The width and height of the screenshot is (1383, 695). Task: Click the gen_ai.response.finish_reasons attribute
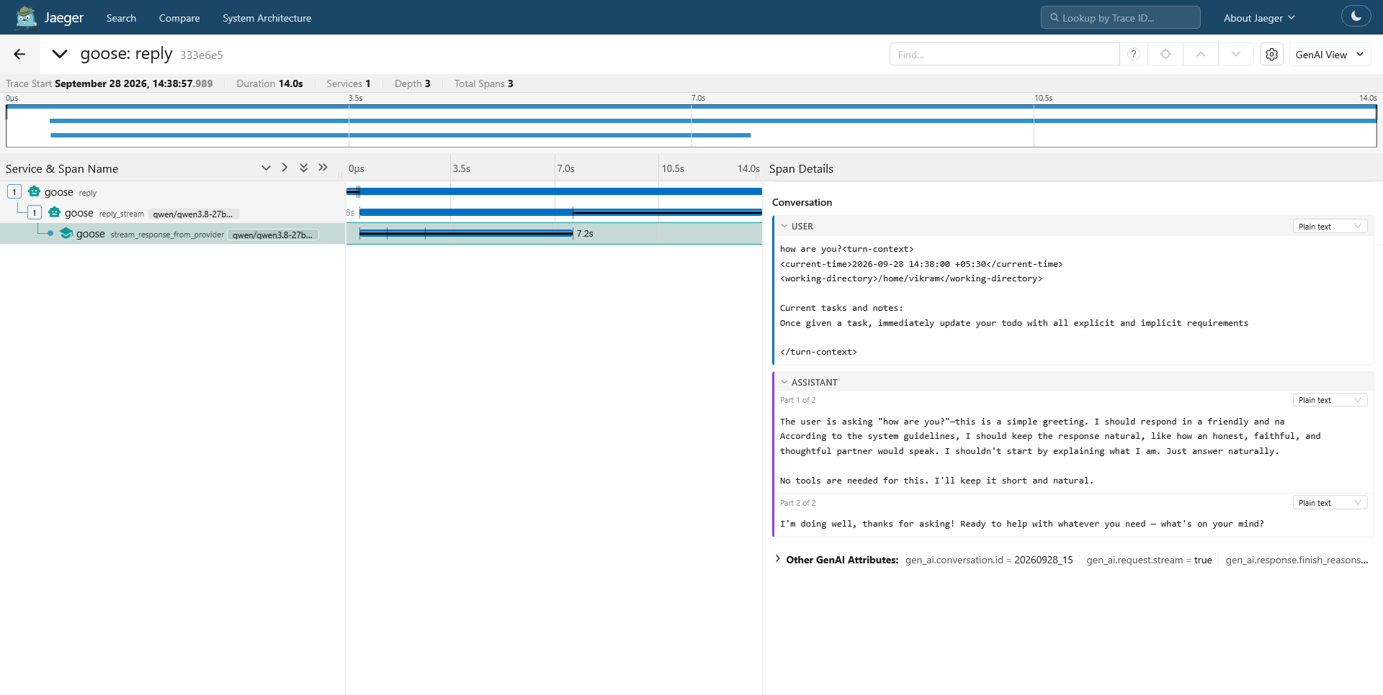(x=1297, y=560)
